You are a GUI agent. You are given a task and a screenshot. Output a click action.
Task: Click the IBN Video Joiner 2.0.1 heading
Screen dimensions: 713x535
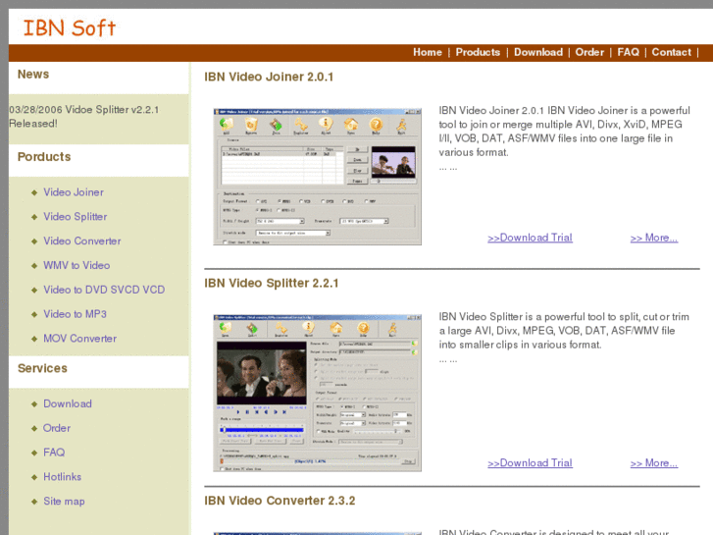click(x=269, y=77)
